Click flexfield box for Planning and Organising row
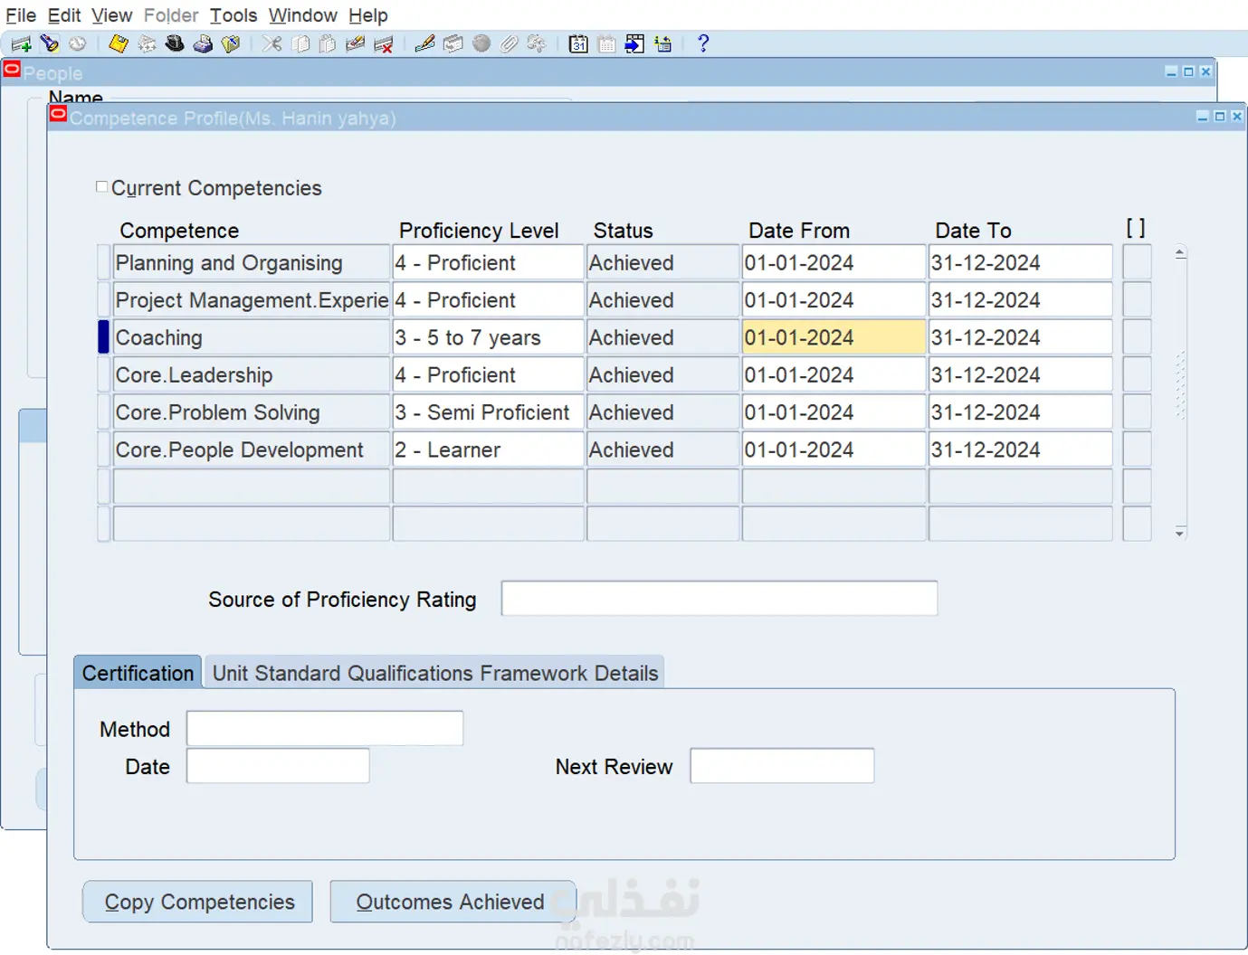The image size is (1248, 955). tap(1137, 262)
